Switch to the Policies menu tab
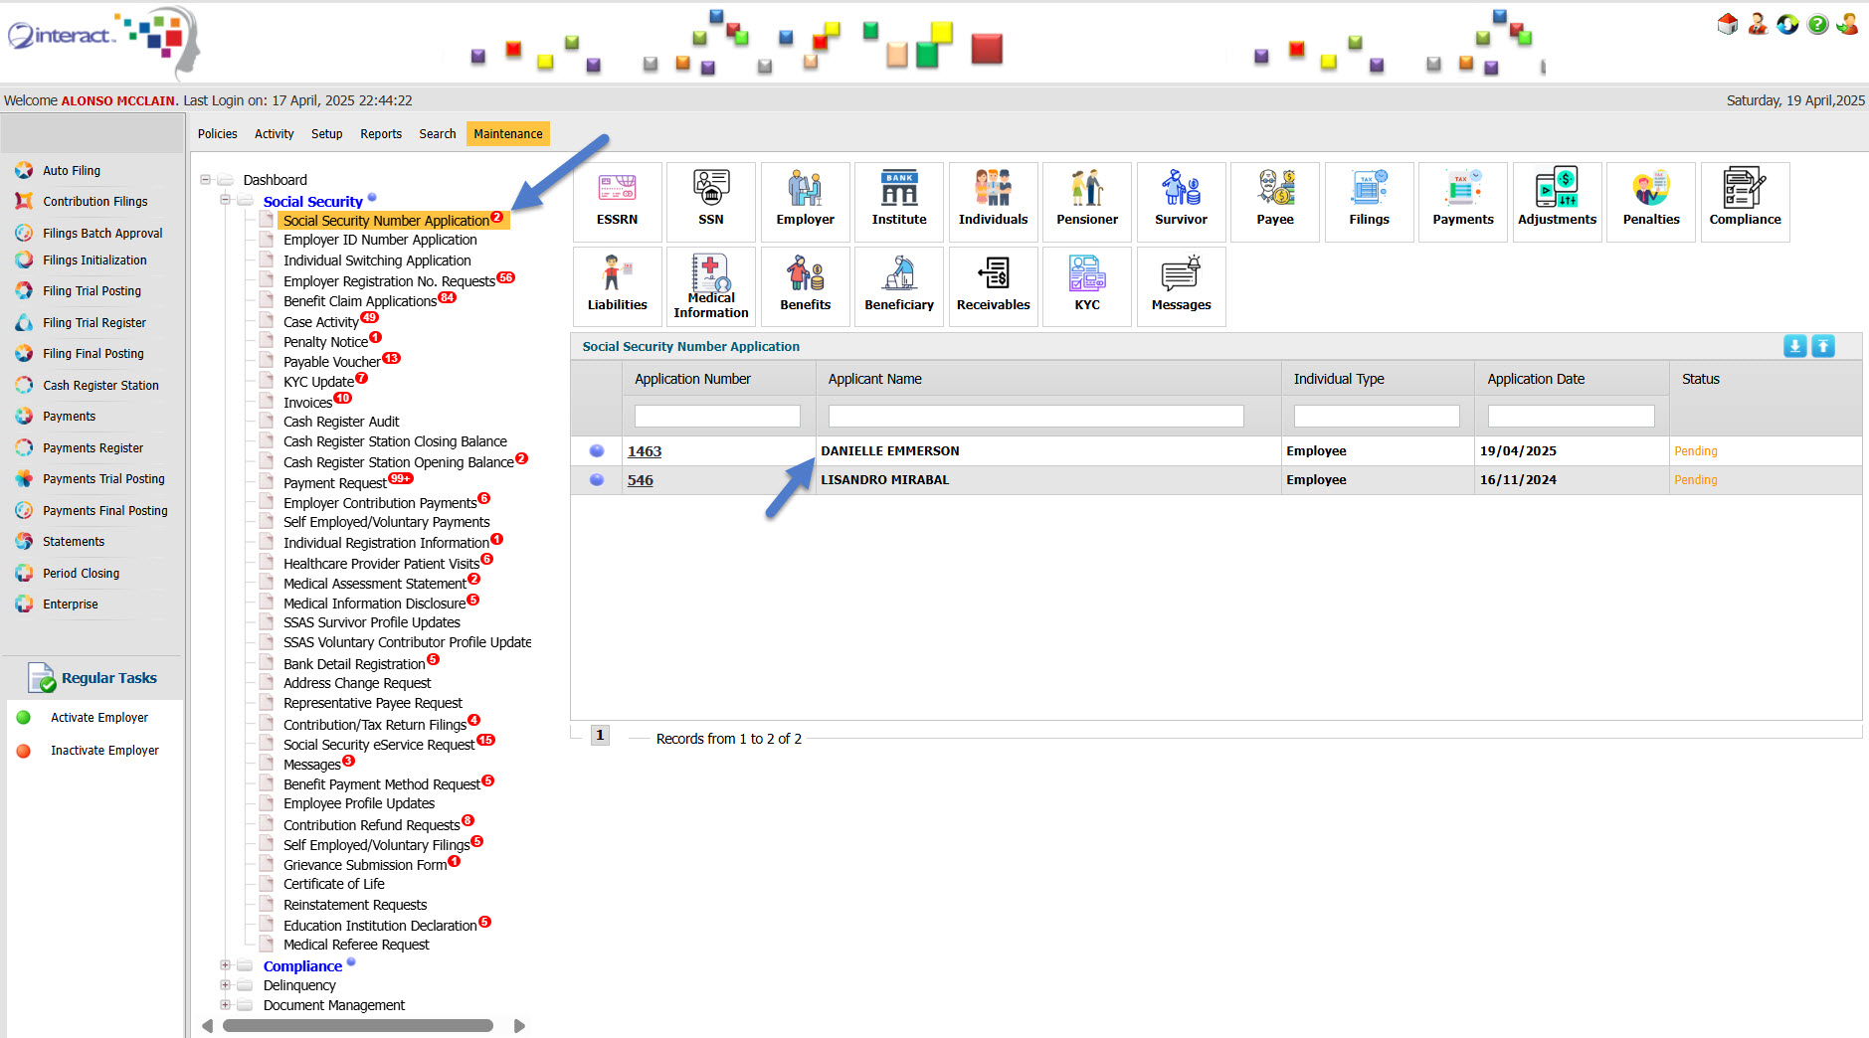The image size is (1869, 1038). click(217, 134)
